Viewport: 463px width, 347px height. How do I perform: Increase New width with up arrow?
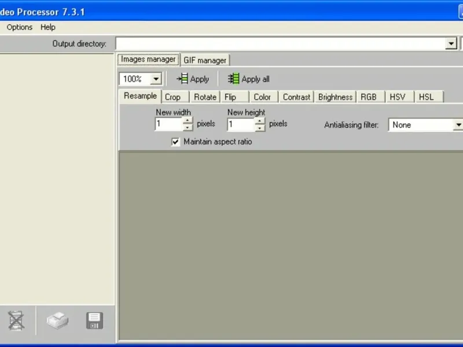tap(188, 120)
